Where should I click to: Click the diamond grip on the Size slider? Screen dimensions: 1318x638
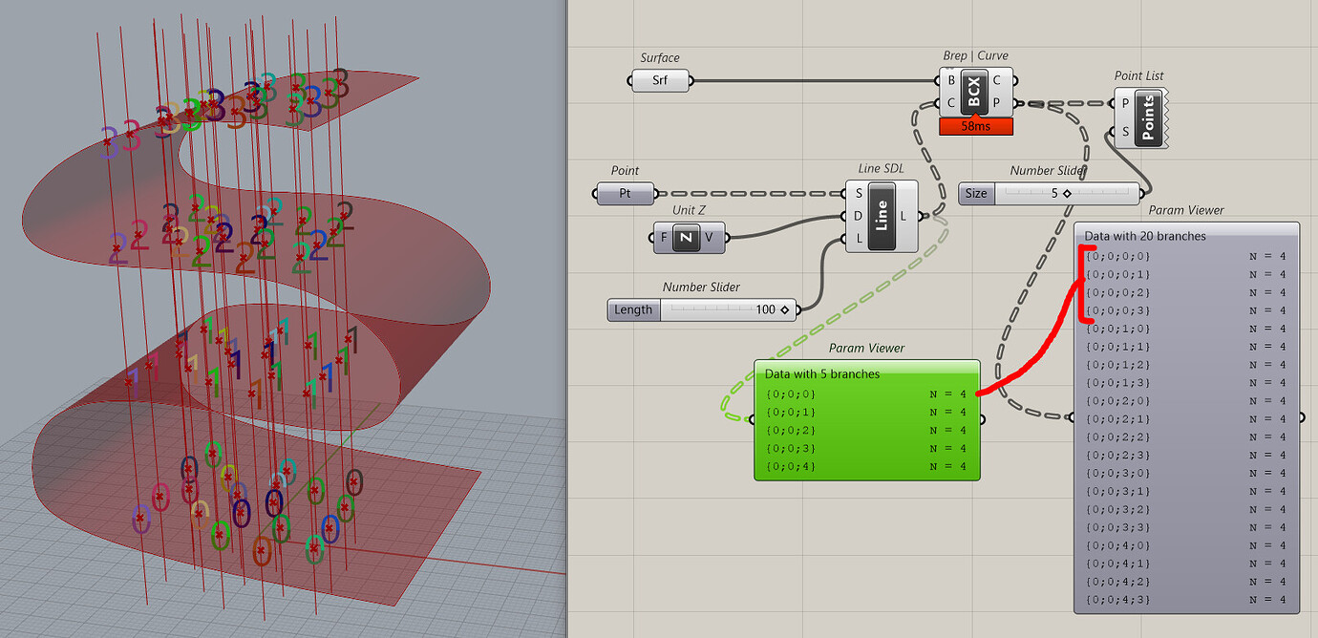point(1069,193)
